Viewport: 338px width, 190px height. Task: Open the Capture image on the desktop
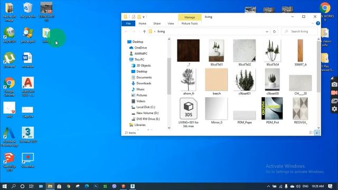tap(27, 112)
